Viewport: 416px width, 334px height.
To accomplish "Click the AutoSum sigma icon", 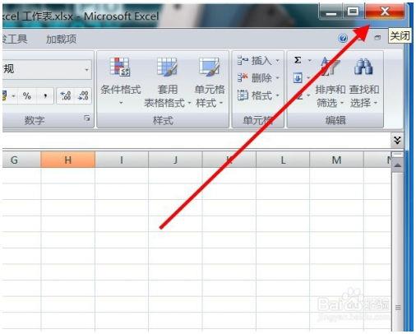I will click(298, 60).
